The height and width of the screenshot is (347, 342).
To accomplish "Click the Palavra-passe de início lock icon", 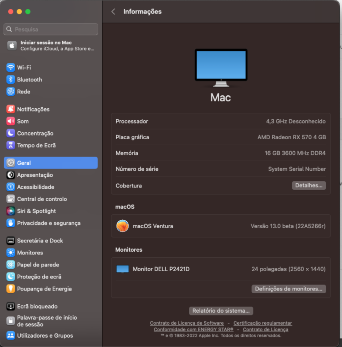I will coord(11,321).
